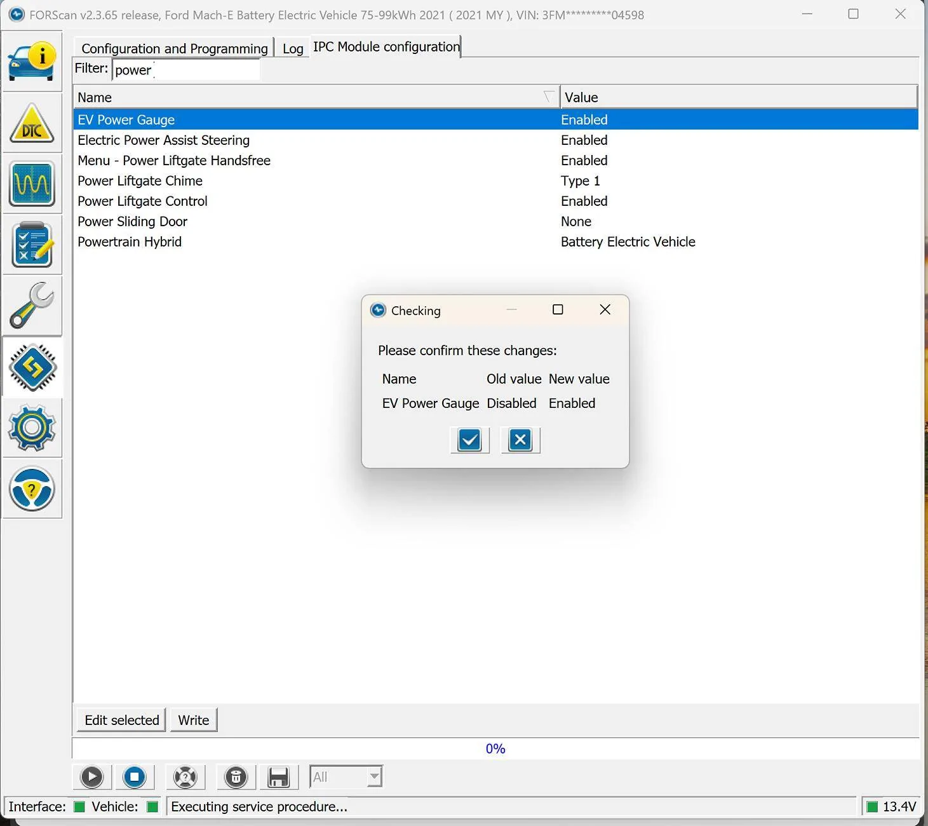Viewport: 928px width, 826px height.
Task: Minimize the FORScan main window
Action: coord(807,14)
